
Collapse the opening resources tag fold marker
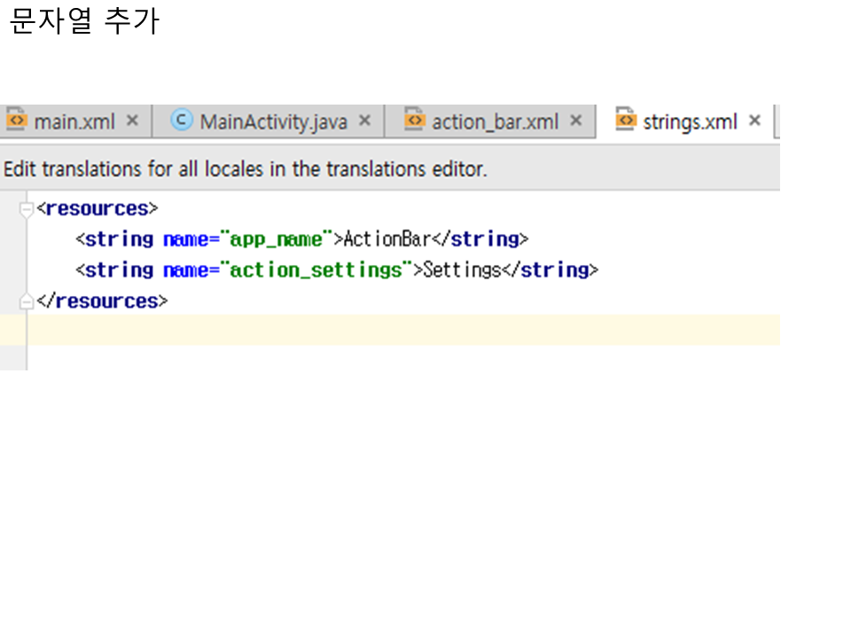pos(27,209)
